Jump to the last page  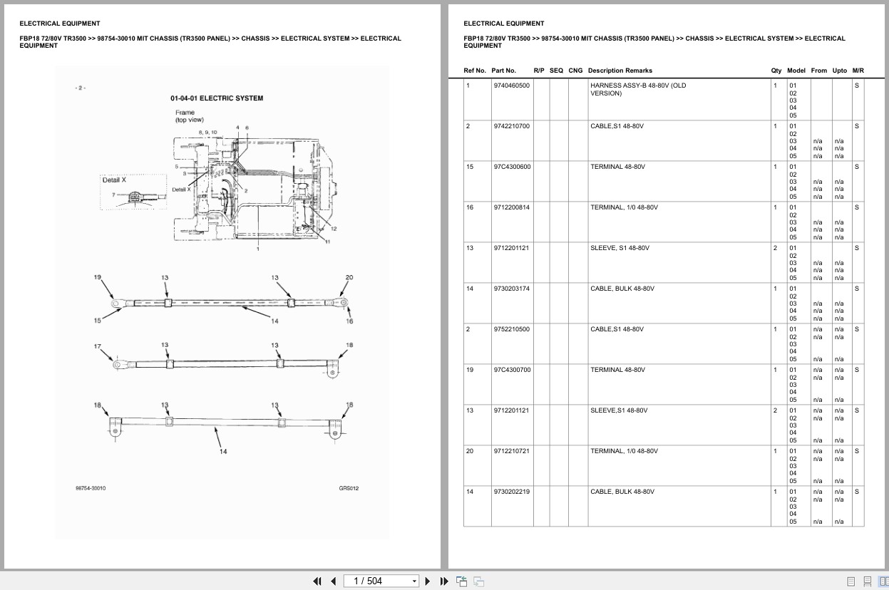pos(444,581)
